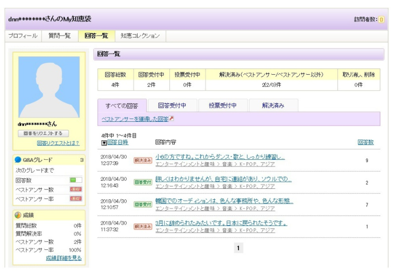
Task: Click the sort arrow icon beside 回答日時
Action: coord(104,142)
